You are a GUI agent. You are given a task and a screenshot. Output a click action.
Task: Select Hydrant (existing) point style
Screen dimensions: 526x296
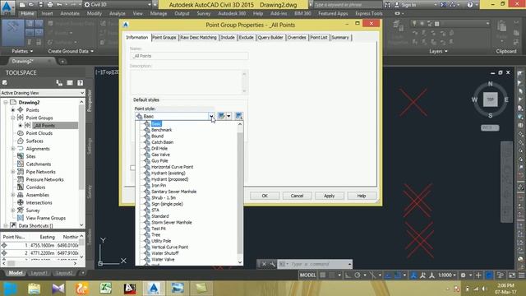coord(168,173)
